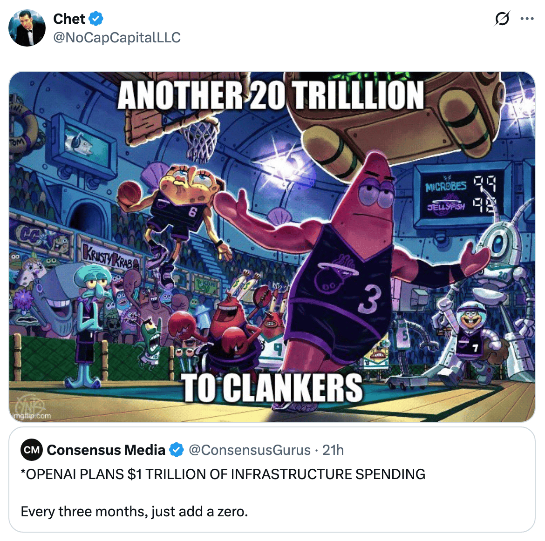This screenshot has height=541, width=545.
Task: Open Chet's profile picture avatar
Action: click(x=27, y=28)
